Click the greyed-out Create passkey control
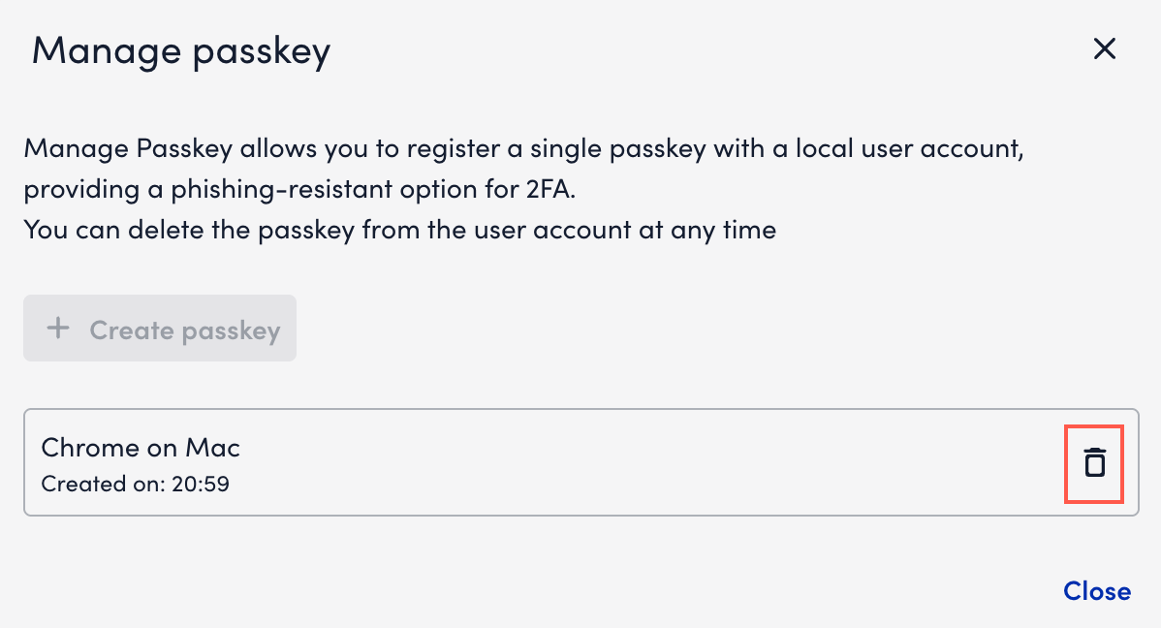 pos(160,328)
